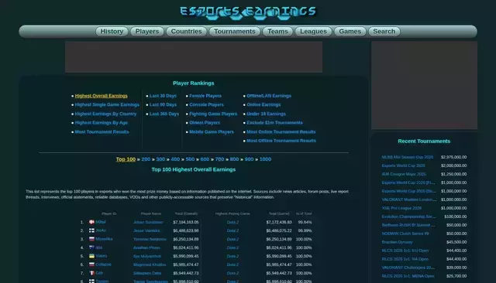Click the flag icon beside Miposhka
Viewport: 496px width, 283px height.
point(91,239)
